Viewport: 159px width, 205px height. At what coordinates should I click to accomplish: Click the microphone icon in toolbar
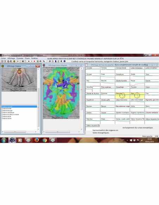point(61,61)
